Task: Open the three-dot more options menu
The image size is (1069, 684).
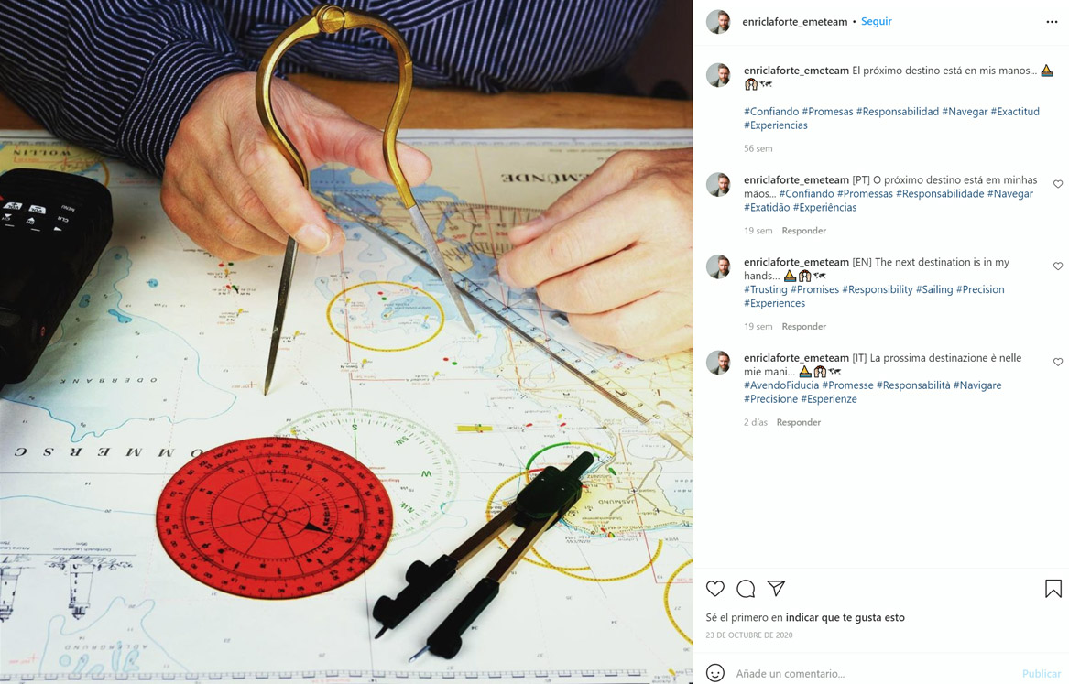Action: pos(1052,22)
